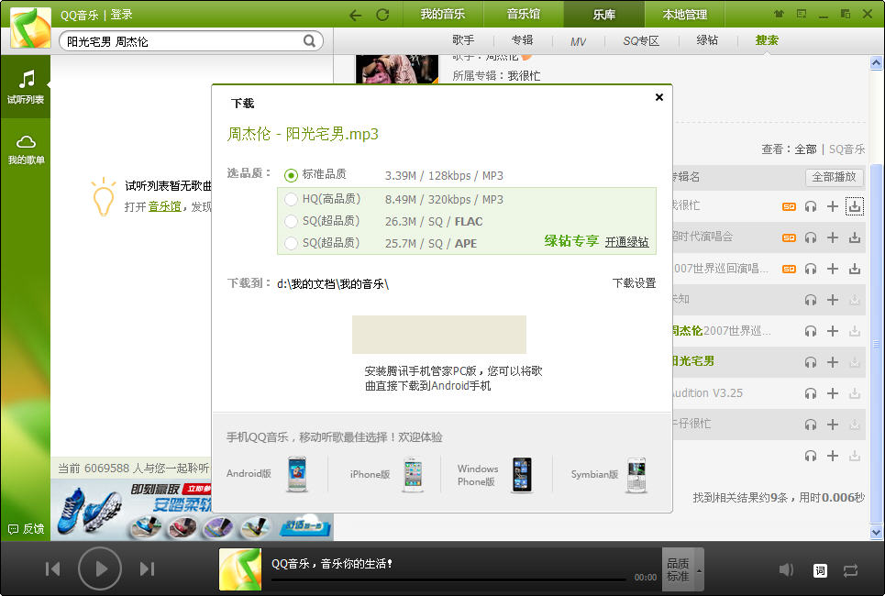Screen dimensions: 885x596
Task: Click the lyrics 词 icon
Action: [x=820, y=570]
